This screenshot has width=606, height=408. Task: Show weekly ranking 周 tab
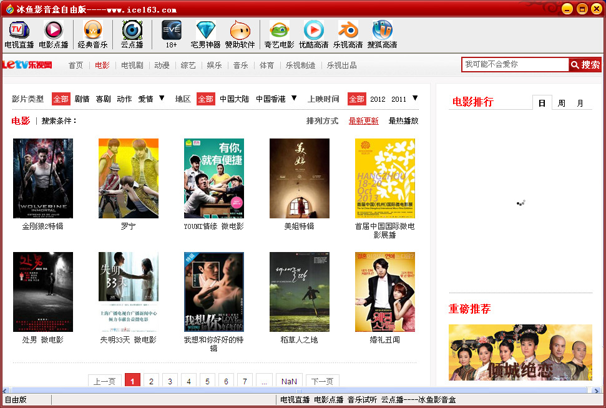562,103
